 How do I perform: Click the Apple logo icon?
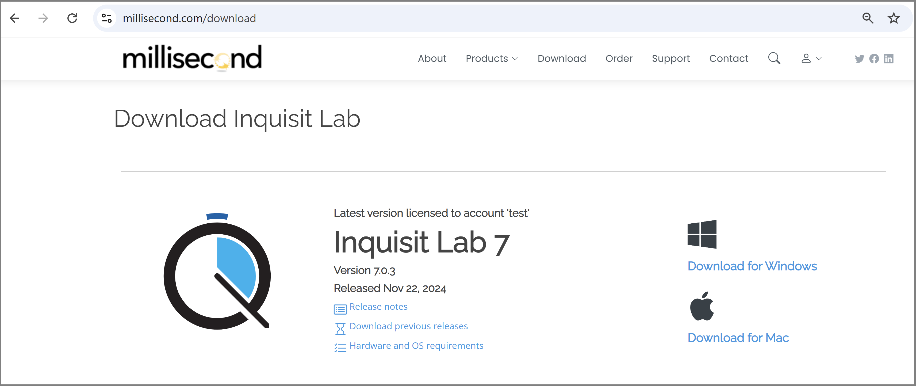pos(702,306)
